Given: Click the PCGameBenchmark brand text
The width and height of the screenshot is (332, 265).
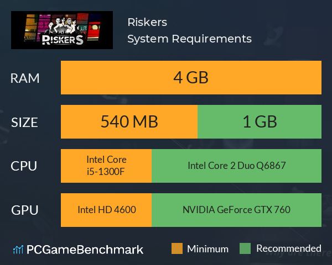Looking at the screenshot, I should (85, 250).
